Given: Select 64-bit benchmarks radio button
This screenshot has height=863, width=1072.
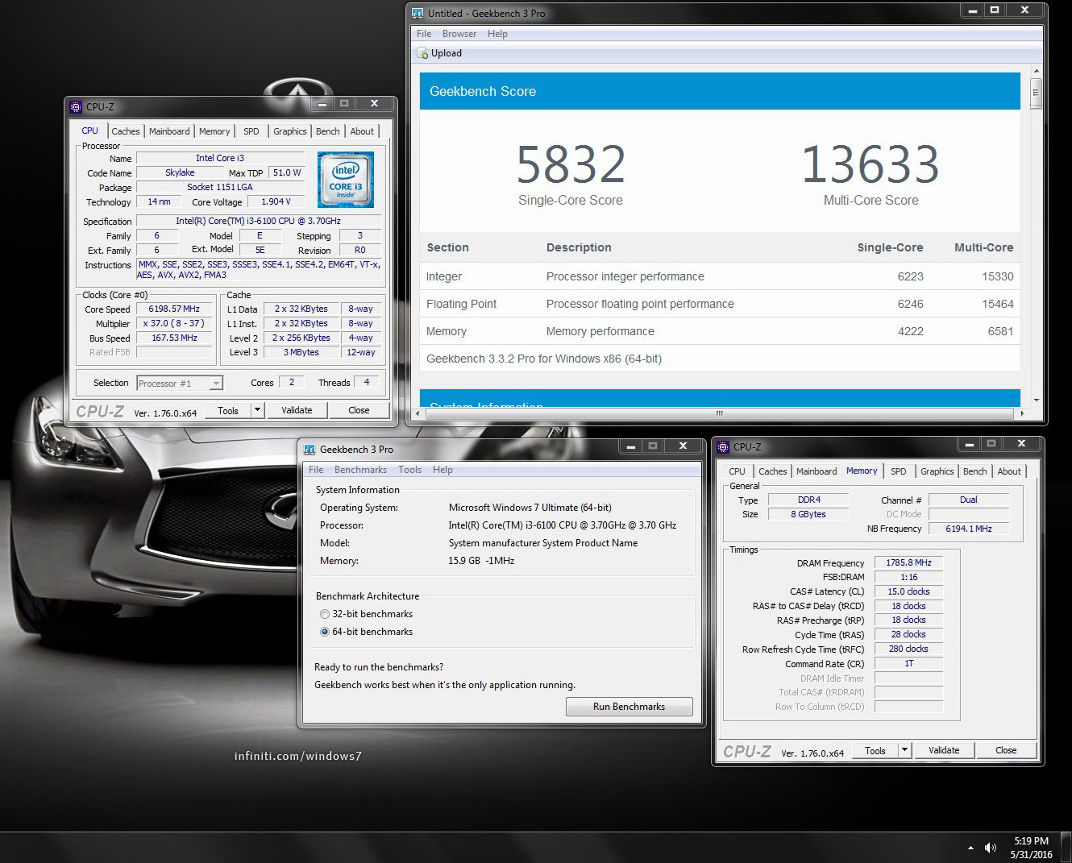Looking at the screenshot, I should (325, 632).
